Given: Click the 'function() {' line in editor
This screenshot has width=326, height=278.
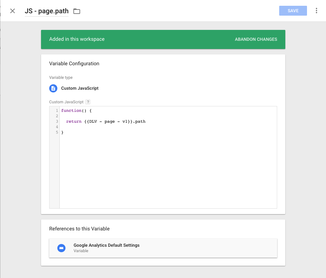Looking at the screenshot, I should click(76, 111).
